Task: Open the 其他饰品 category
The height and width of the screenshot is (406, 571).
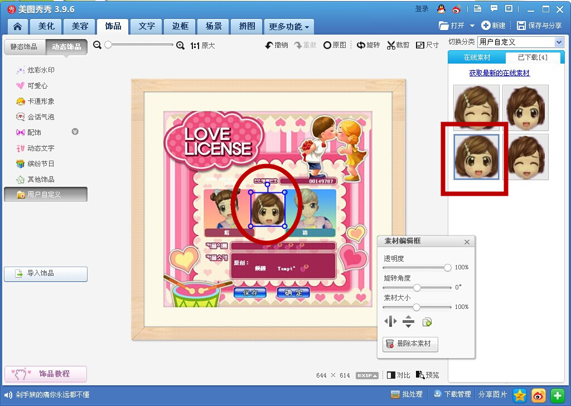Action: coord(36,179)
